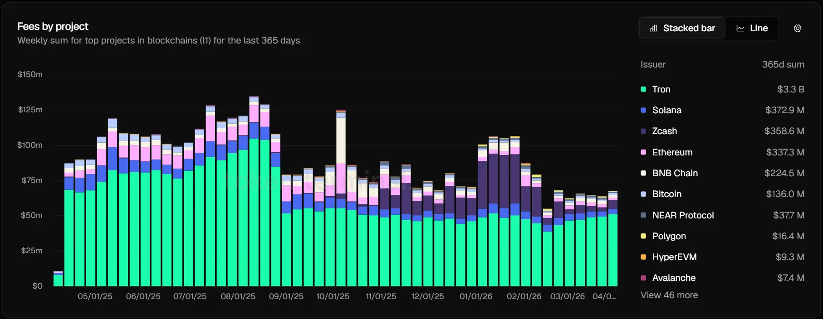Click Bitcoin light-blue legend dot
This screenshot has width=823, height=319.
[x=643, y=194]
